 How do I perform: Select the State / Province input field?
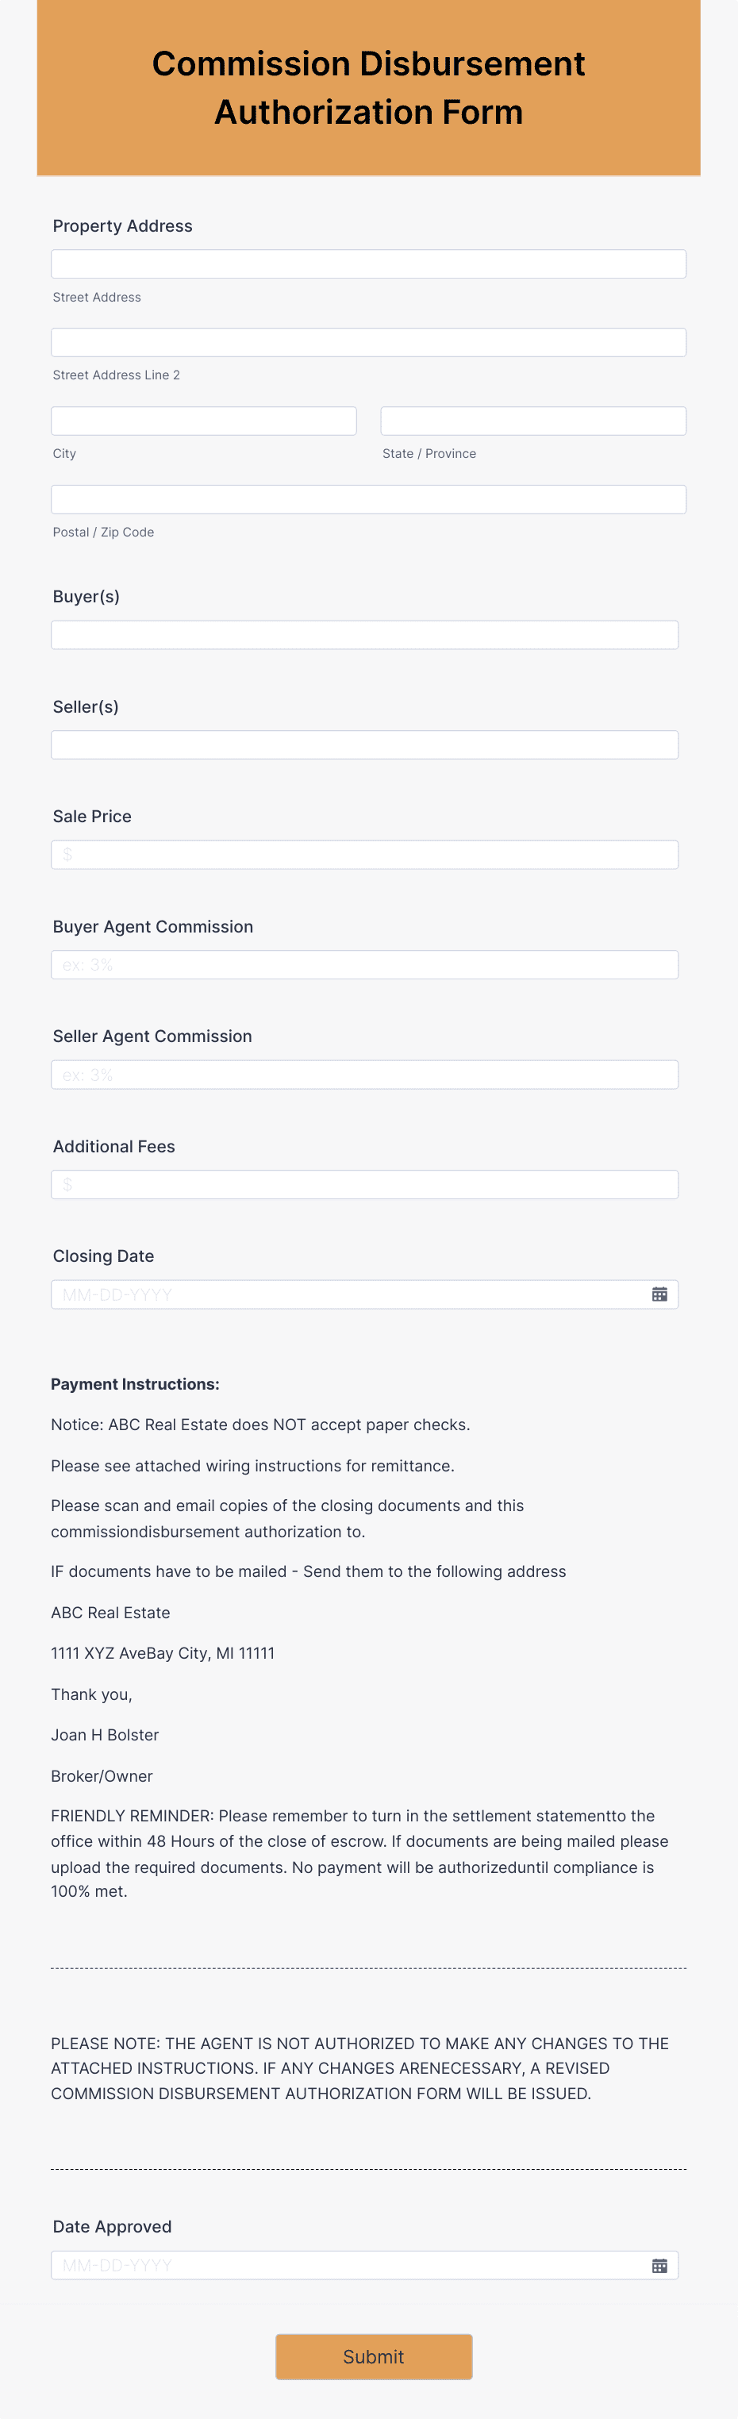click(x=533, y=420)
